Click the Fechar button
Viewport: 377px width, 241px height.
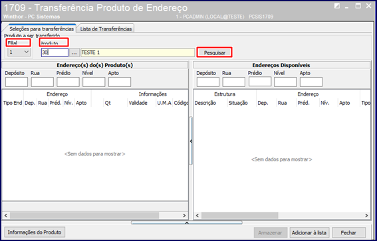point(348,232)
